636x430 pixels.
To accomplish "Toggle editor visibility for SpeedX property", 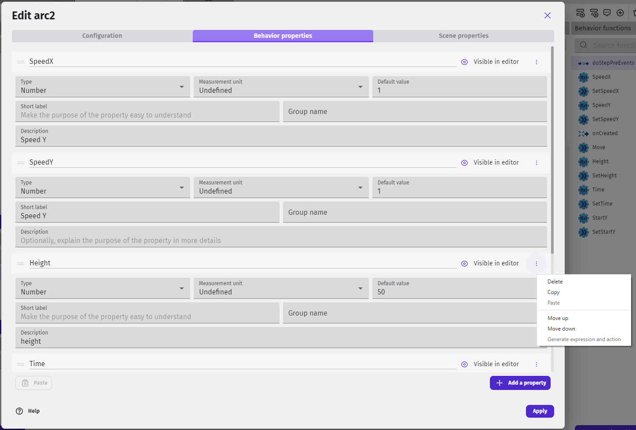I will pyautogui.click(x=464, y=62).
